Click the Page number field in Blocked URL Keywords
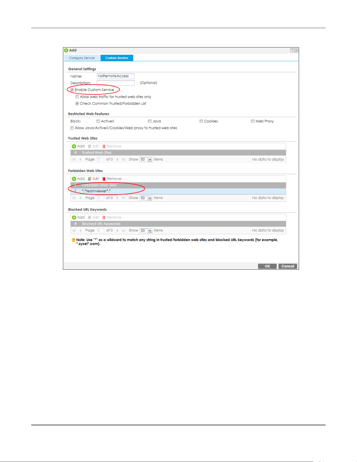This screenshot has height=462, width=357. coord(100,231)
